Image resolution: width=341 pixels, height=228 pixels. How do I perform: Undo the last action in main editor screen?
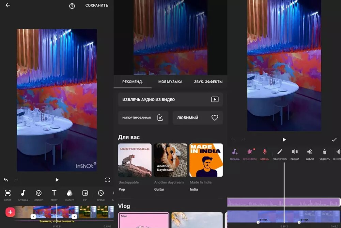coord(6,180)
